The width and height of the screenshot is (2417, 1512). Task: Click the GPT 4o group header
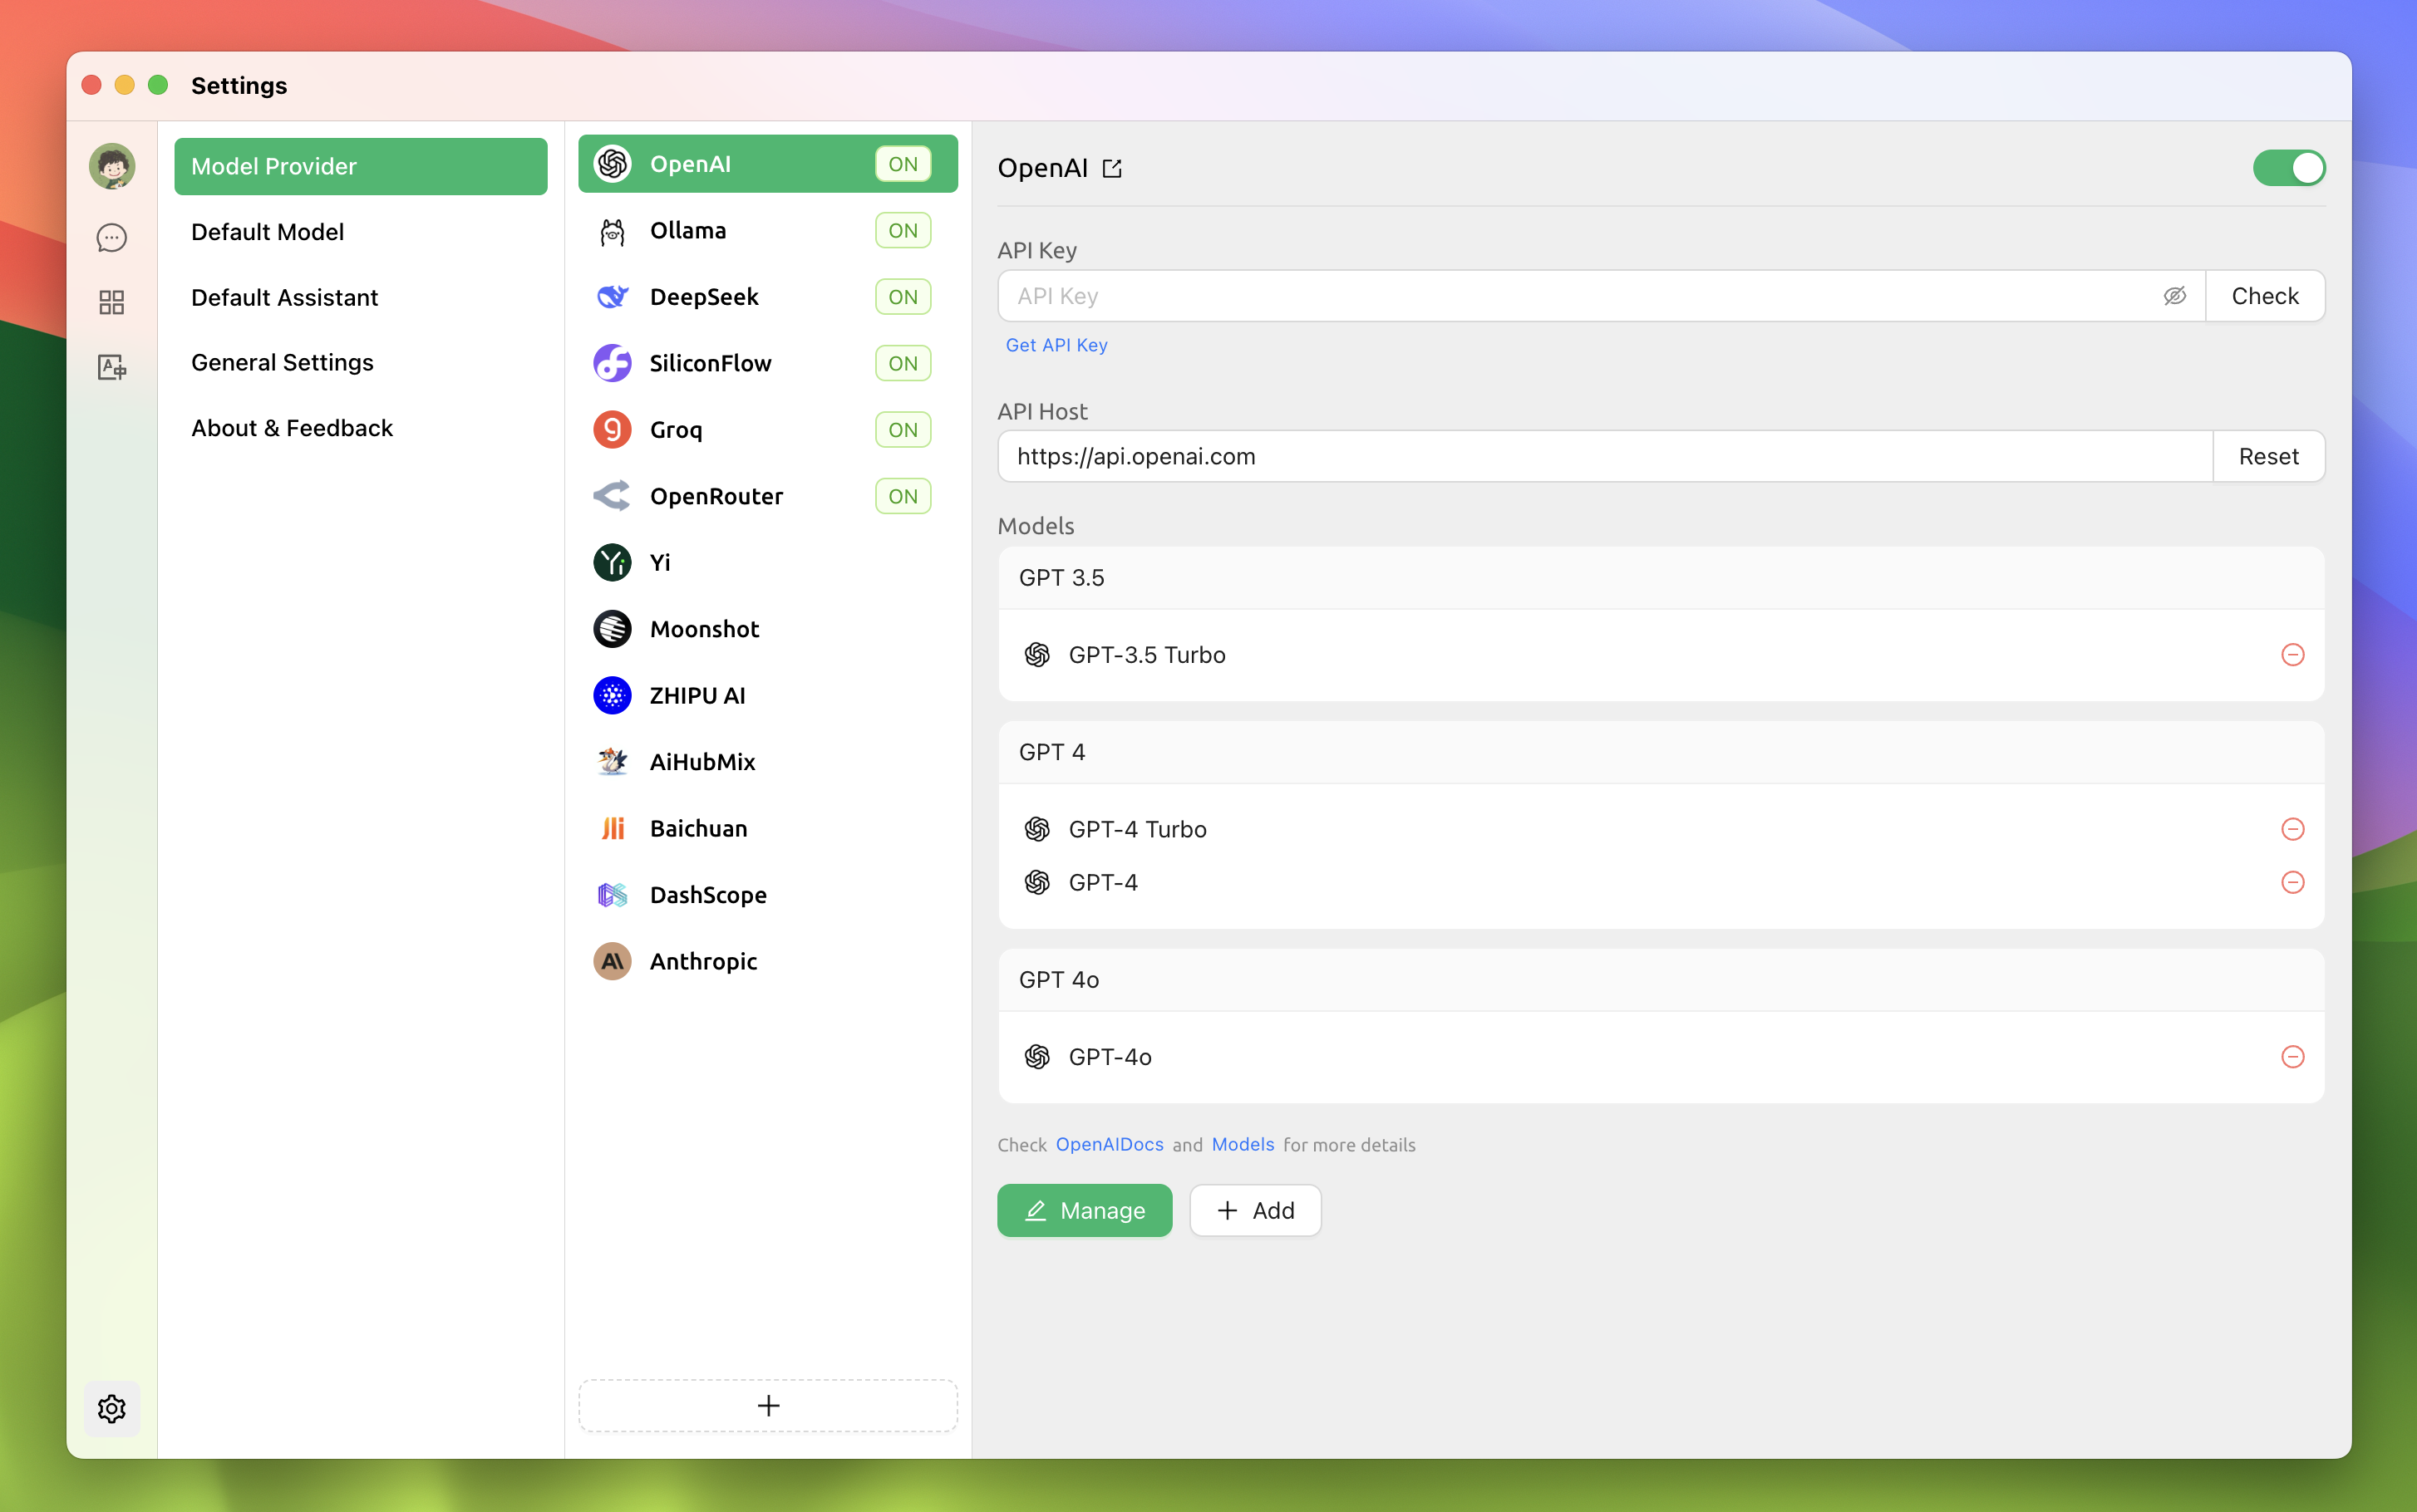pyautogui.click(x=1661, y=980)
